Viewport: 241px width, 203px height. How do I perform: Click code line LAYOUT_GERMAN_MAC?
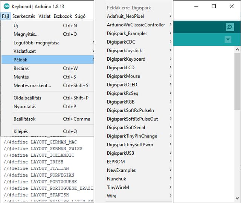pos(40,142)
